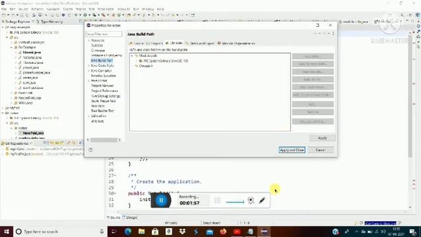Click the Add Class Folder button
Viewport: 421px width, 237px height.
coord(313,87)
